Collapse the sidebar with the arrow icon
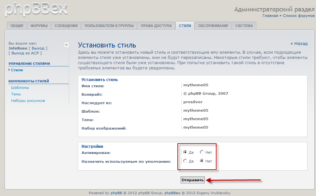Image resolution: width=316 pixels, height=196 pixels. (66, 45)
